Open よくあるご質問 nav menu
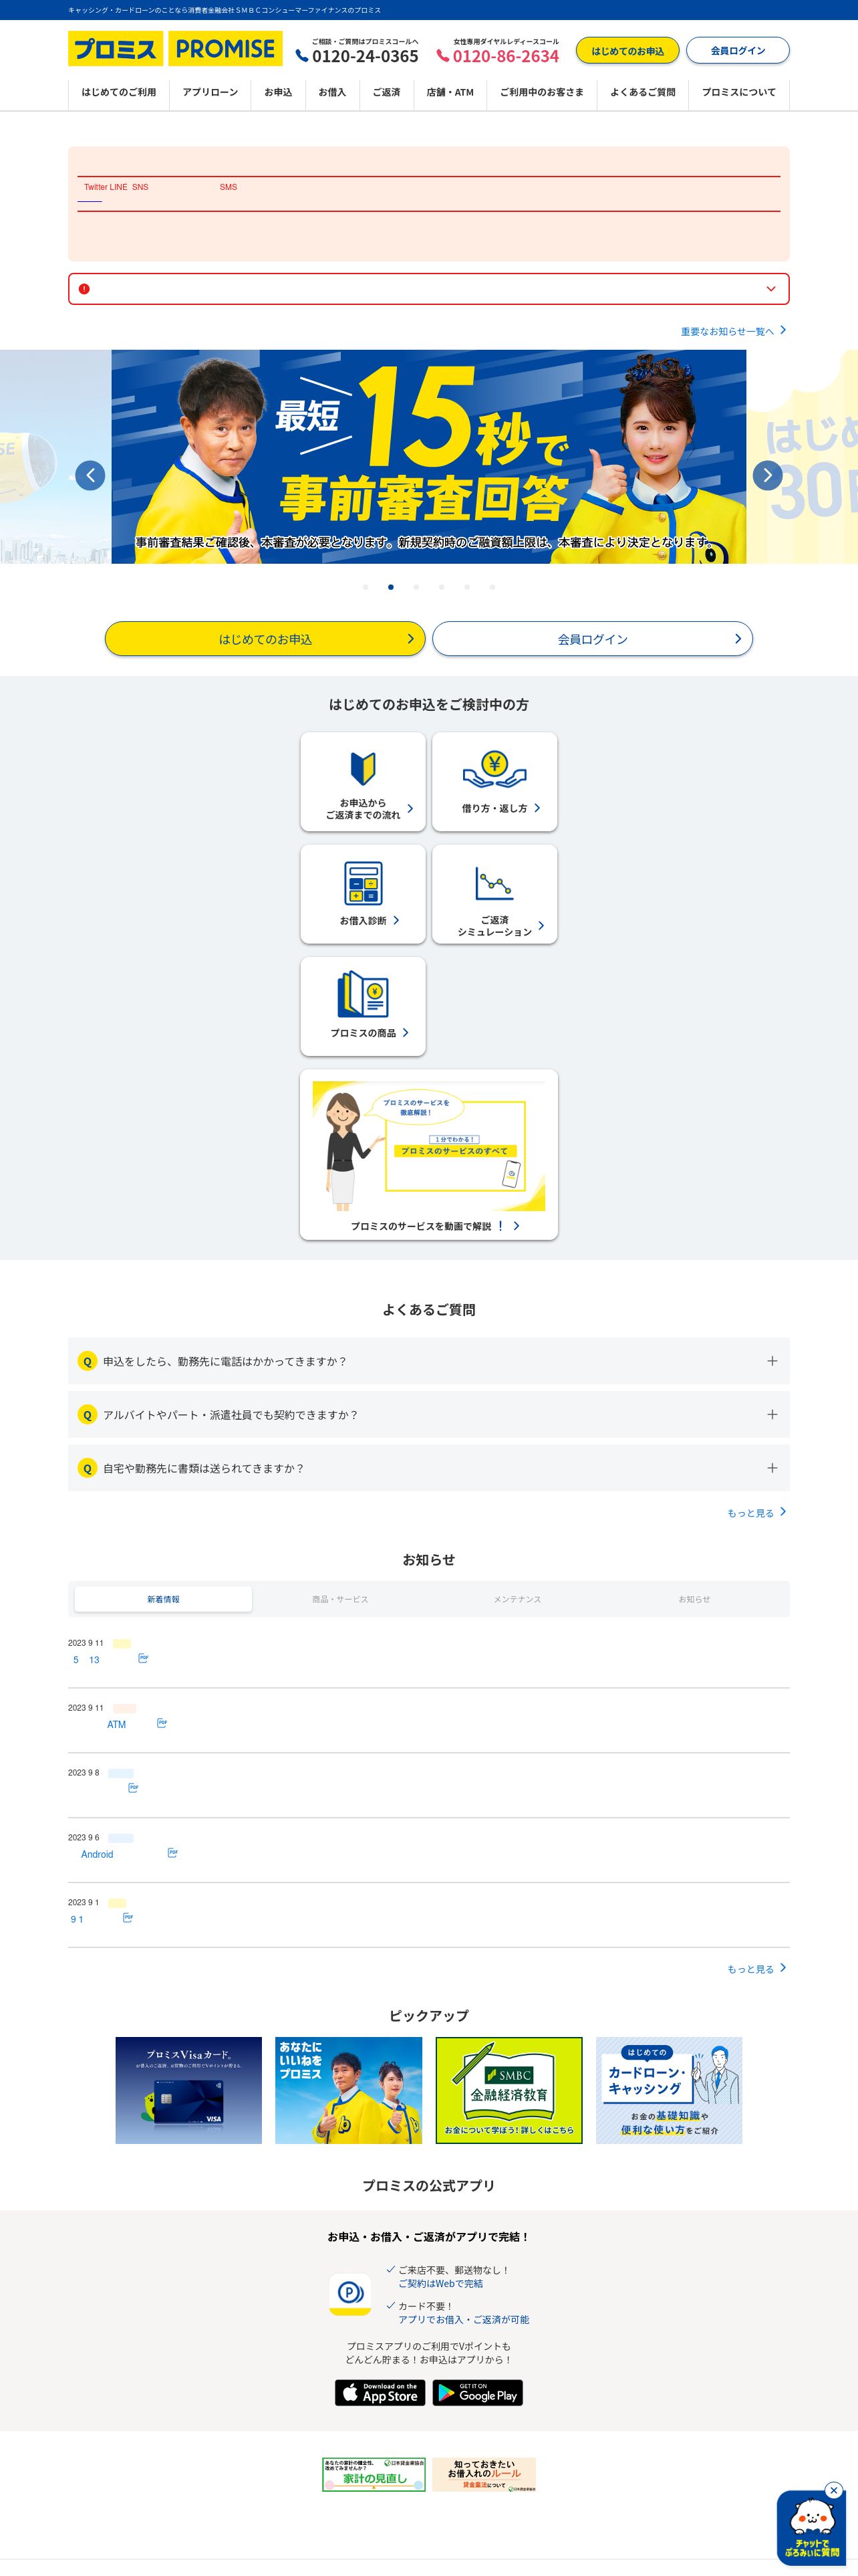The image size is (858, 2576). 642,92
